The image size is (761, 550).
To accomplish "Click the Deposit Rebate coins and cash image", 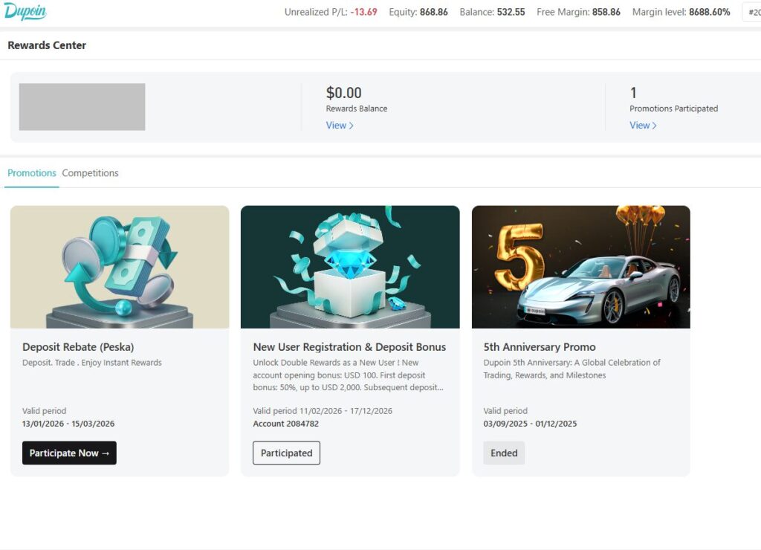I will (120, 267).
